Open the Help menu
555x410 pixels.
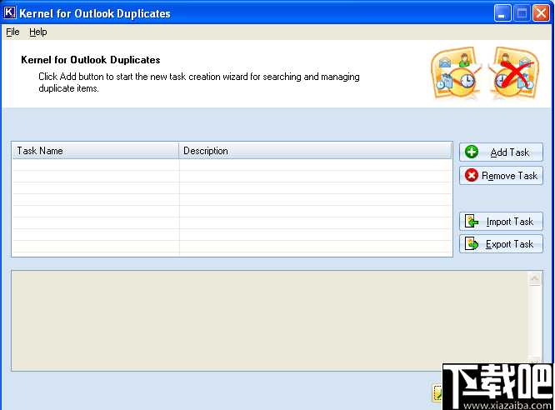37,32
